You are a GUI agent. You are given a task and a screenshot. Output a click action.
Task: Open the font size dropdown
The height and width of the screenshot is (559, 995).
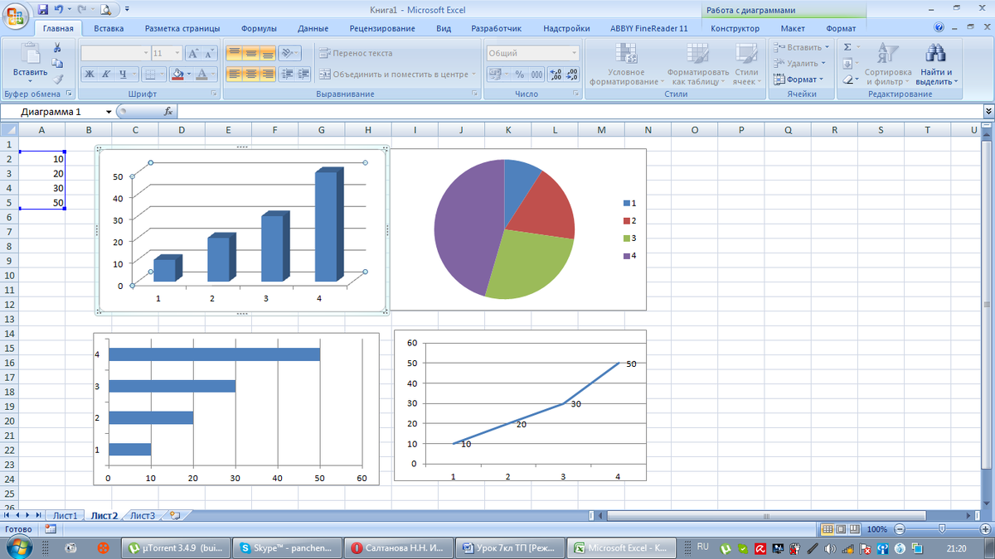pos(178,53)
